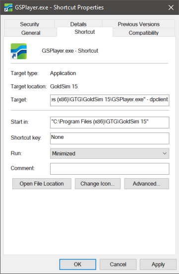
Task: Click the 'Target location:' label
Action: [29, 86]
